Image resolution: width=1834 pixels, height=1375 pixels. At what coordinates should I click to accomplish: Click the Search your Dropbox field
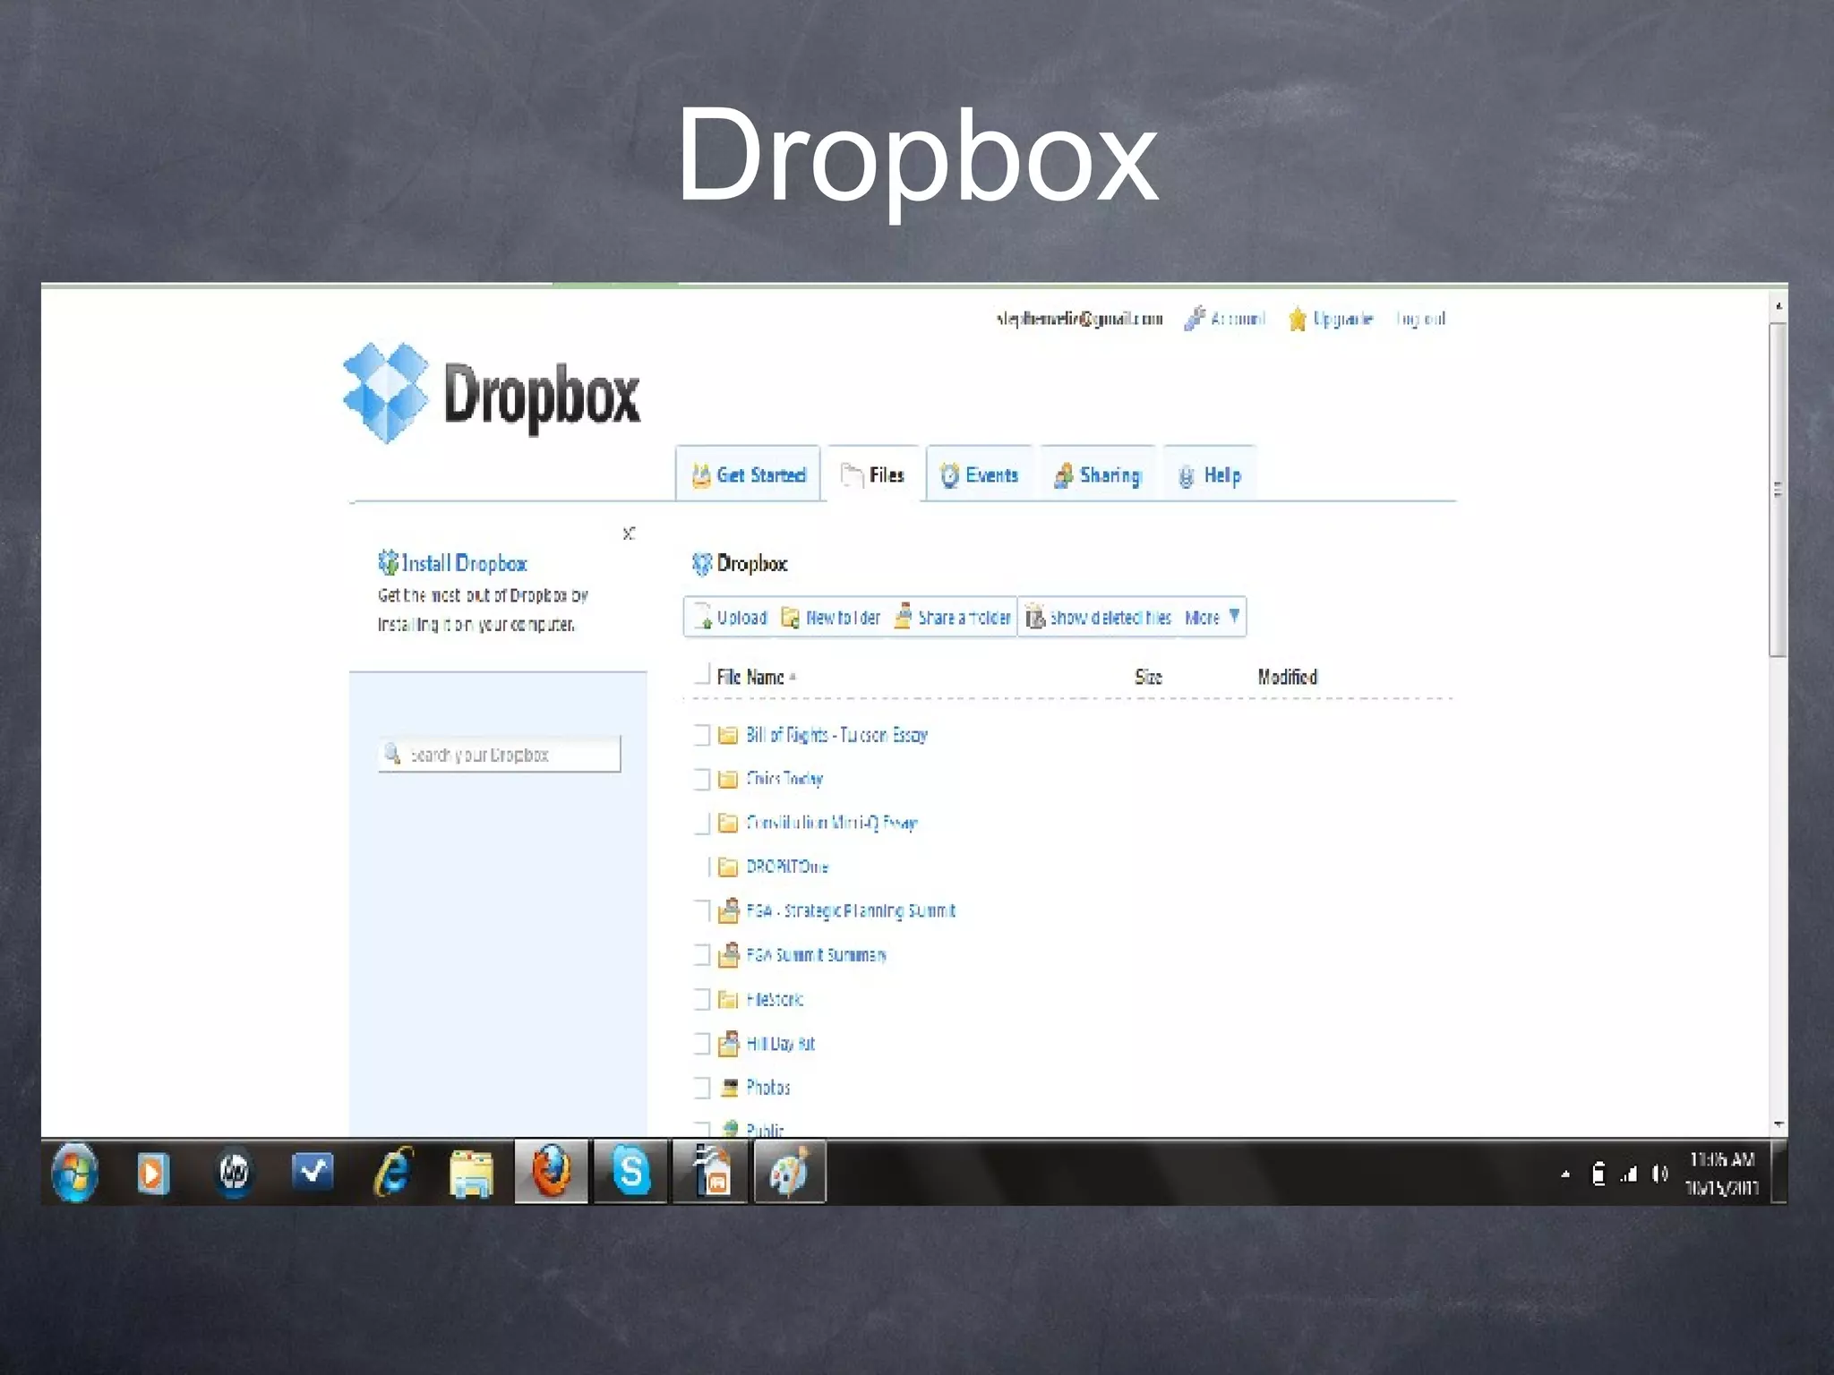click(x=500, y=755)
